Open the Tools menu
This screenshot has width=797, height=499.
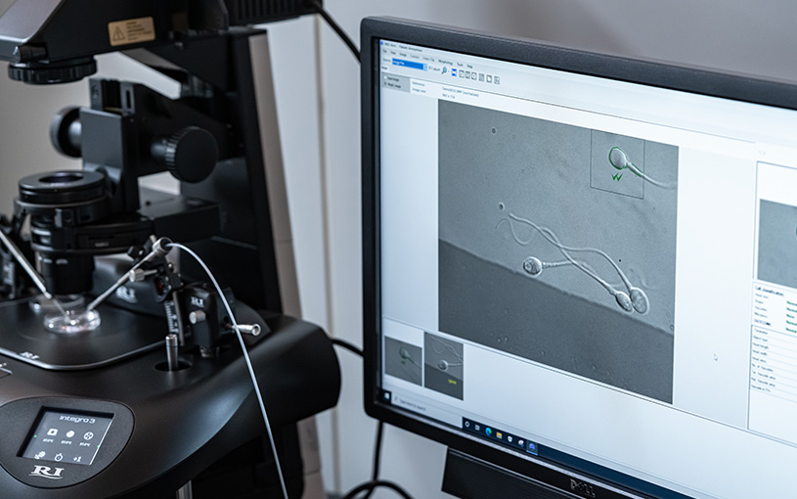coord(460,65)
